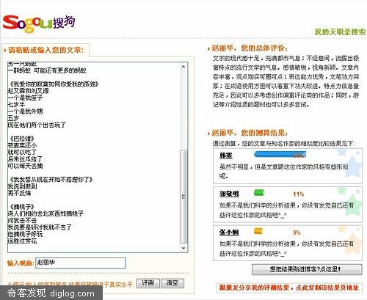
Task: Click the 我的天职是搜索 slogan text
Action: click(340, 32)
